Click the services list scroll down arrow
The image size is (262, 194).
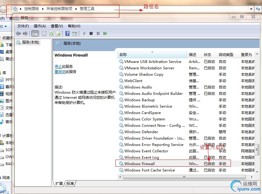(257, 172)
